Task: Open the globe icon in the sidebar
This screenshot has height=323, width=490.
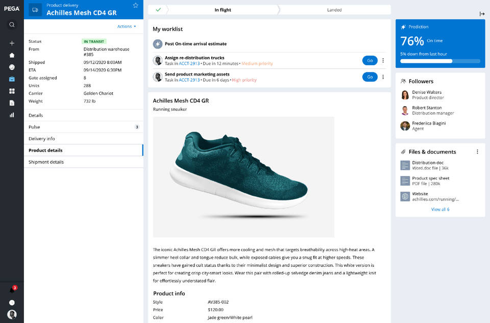Action: click(11, 67)
